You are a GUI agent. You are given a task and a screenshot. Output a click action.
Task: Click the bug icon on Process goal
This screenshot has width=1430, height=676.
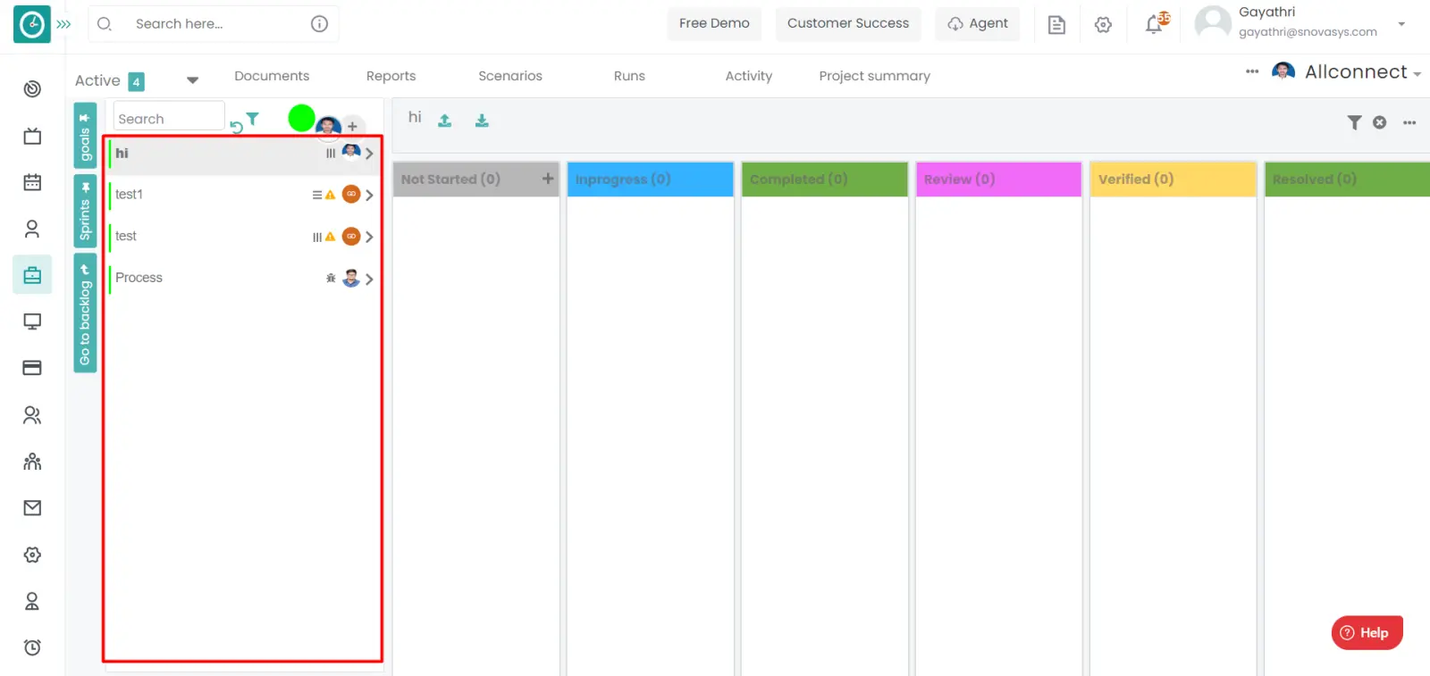coord(331,279)
